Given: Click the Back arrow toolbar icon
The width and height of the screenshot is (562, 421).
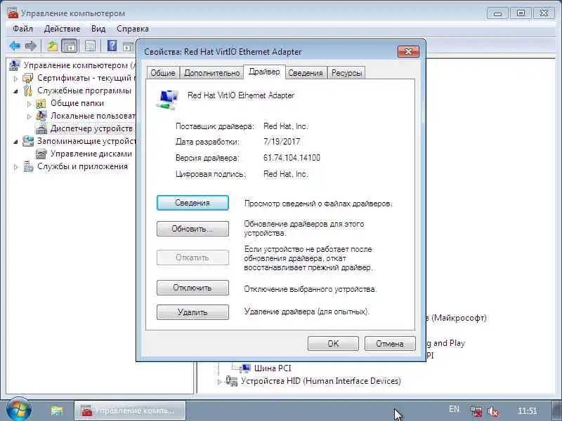Looking at the screenshot, I should pos(15,46).
